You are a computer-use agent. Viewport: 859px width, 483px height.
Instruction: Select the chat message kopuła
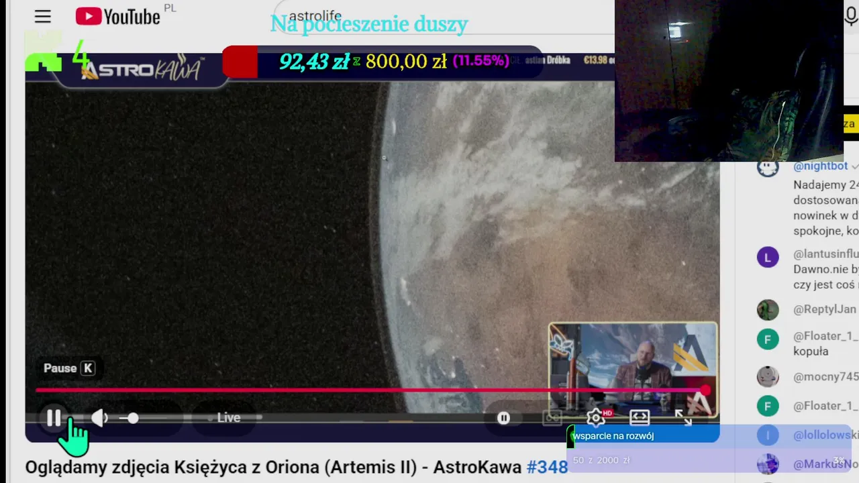811,352
